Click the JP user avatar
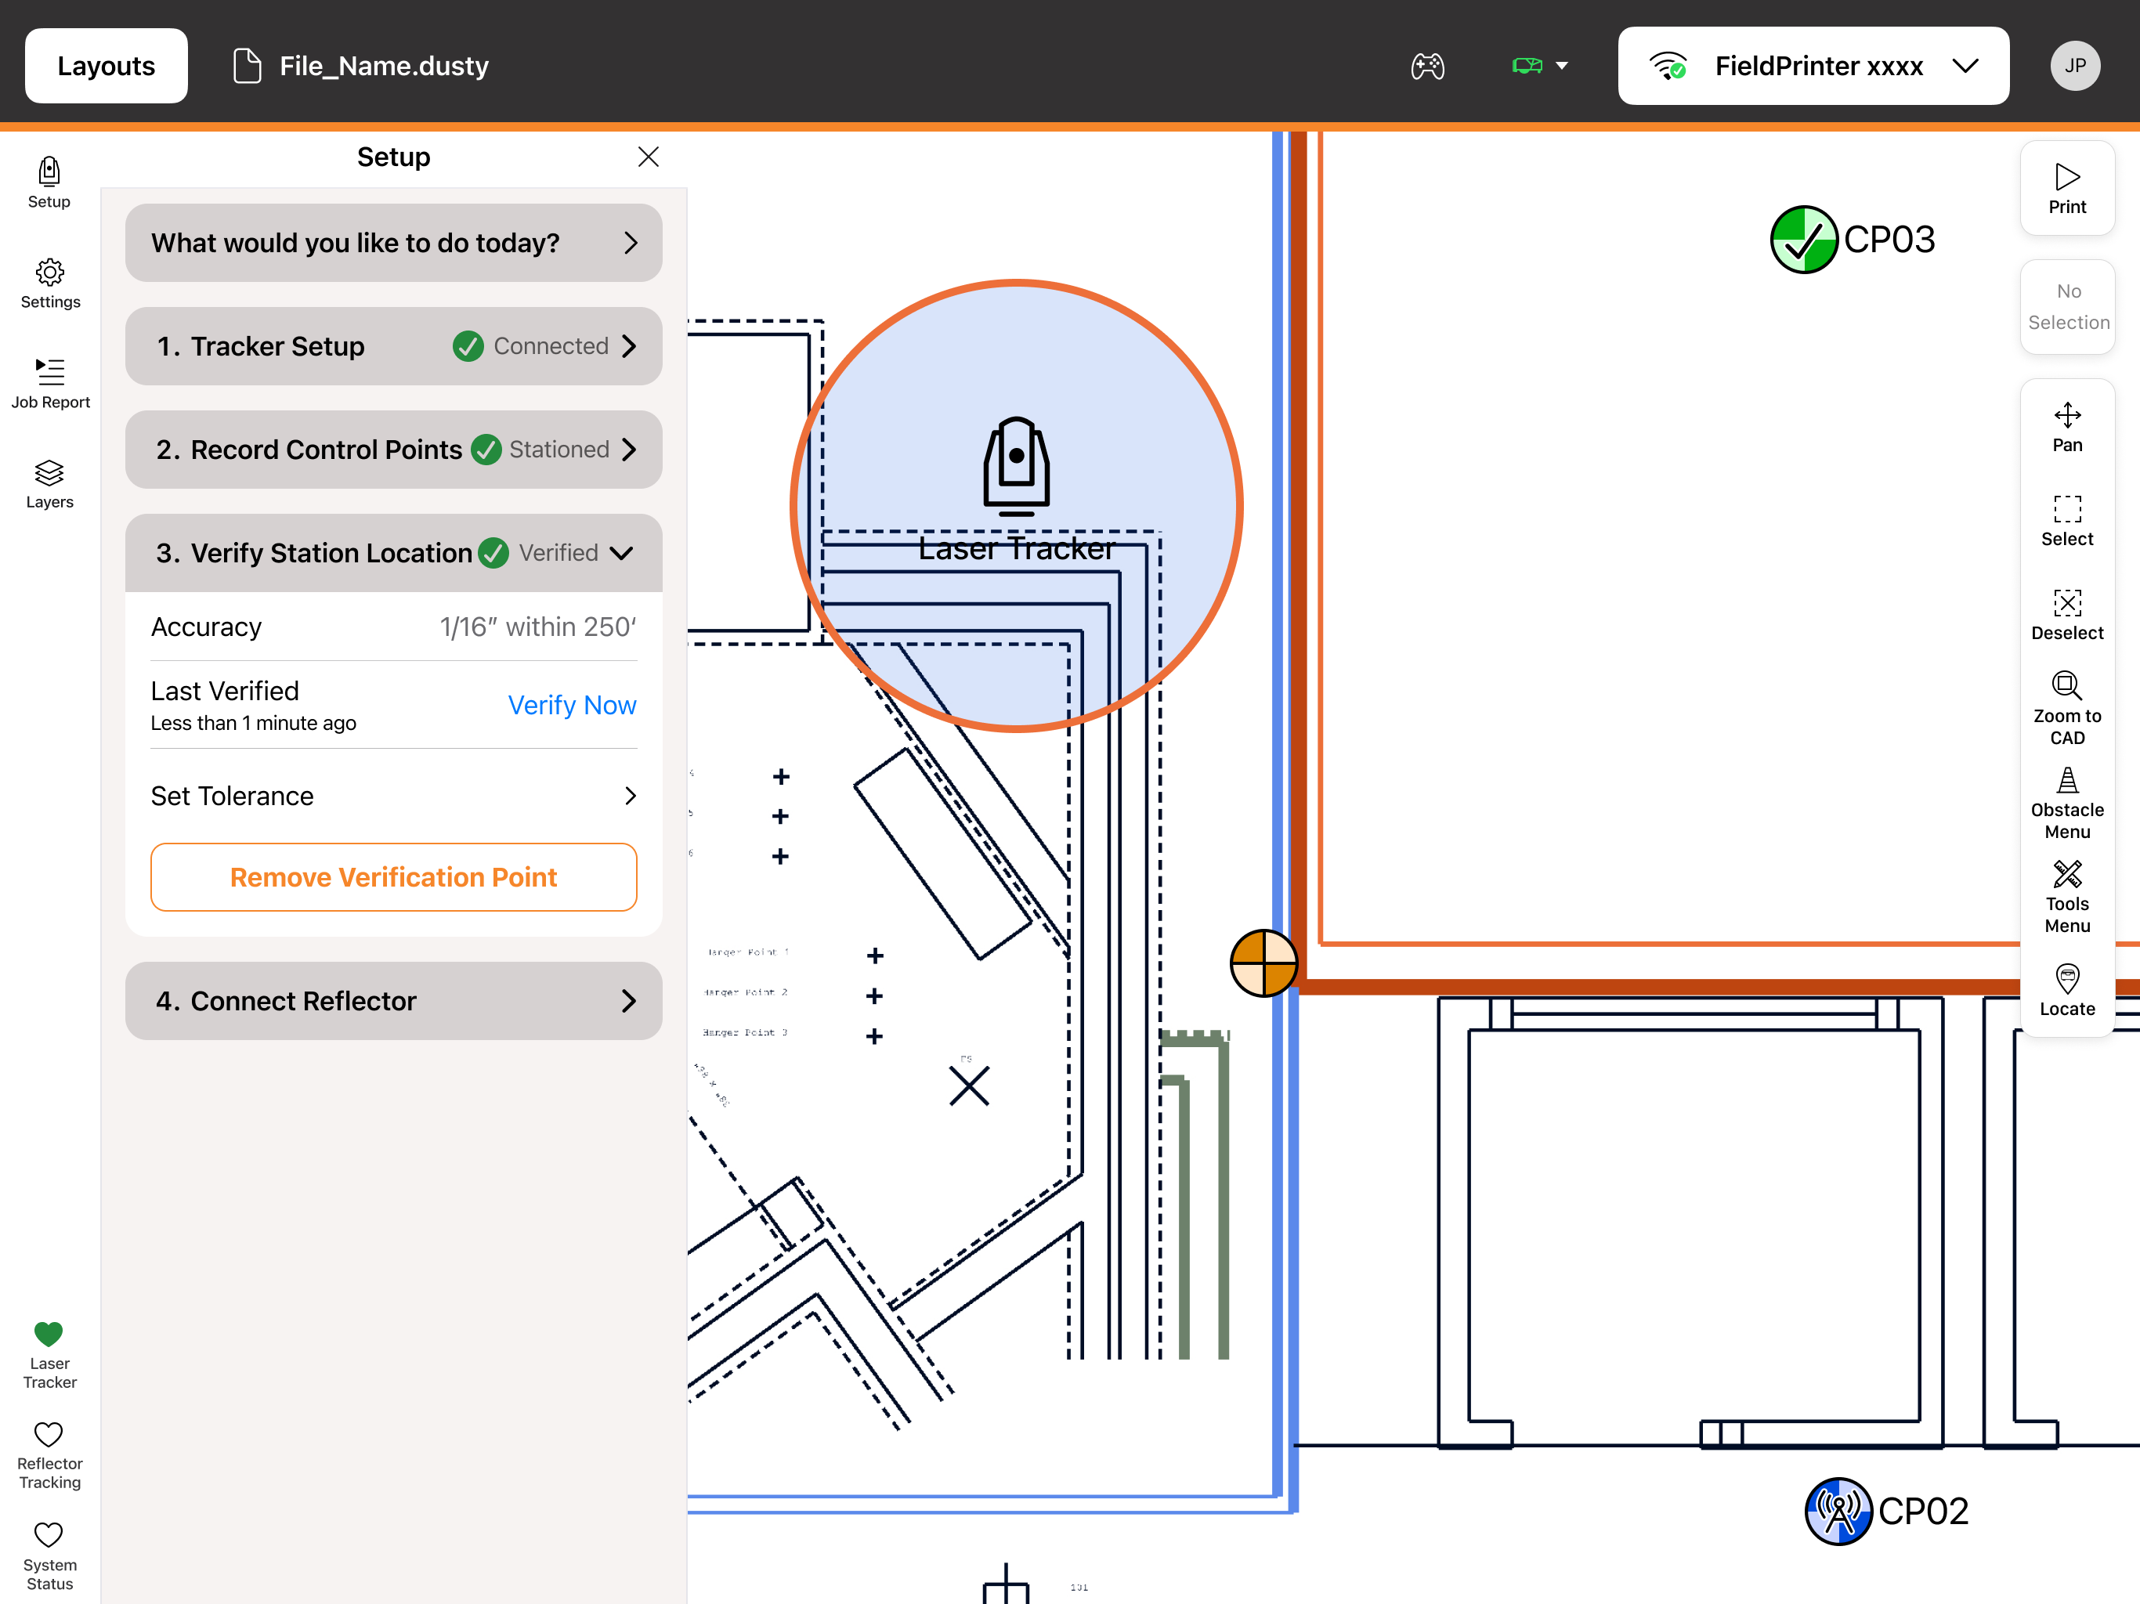The width and height of the screenshot is (2140, 1604). [2074, 66]
